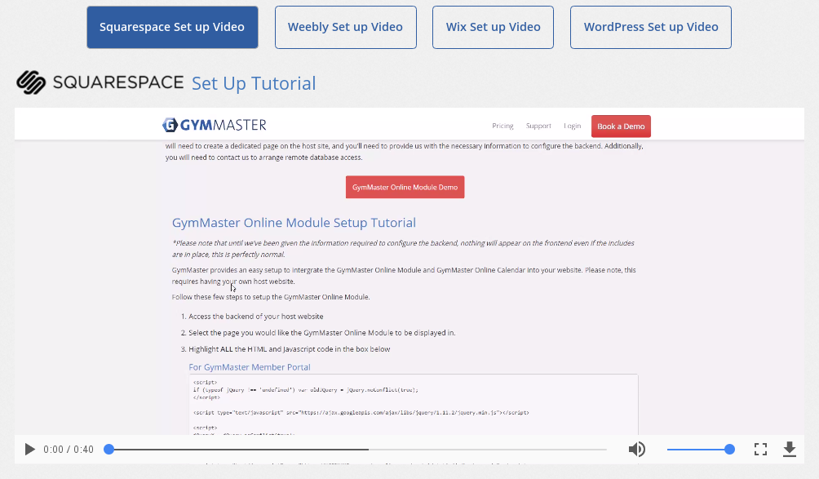
Task: Click 'GymMaster Online Module Setup Tutorial' heading
Action: [294, 223]
